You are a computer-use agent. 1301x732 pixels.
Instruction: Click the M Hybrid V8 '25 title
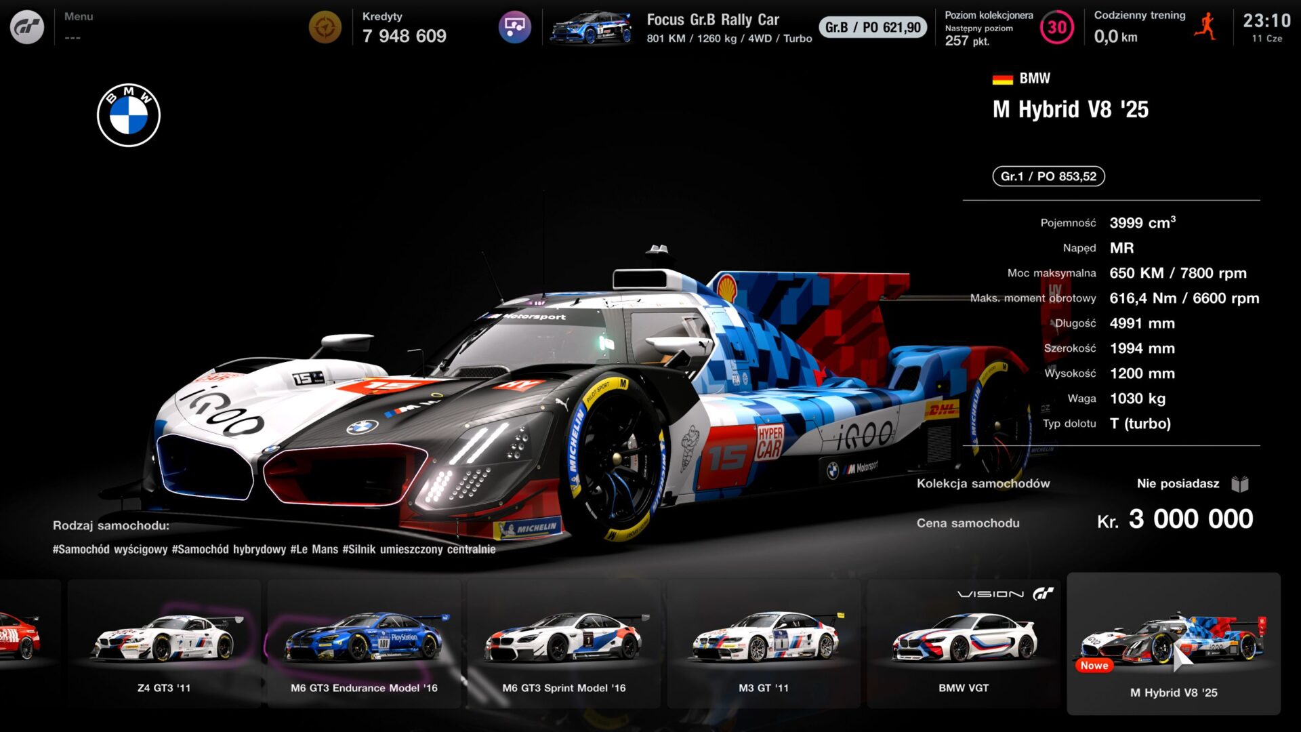1071,109
